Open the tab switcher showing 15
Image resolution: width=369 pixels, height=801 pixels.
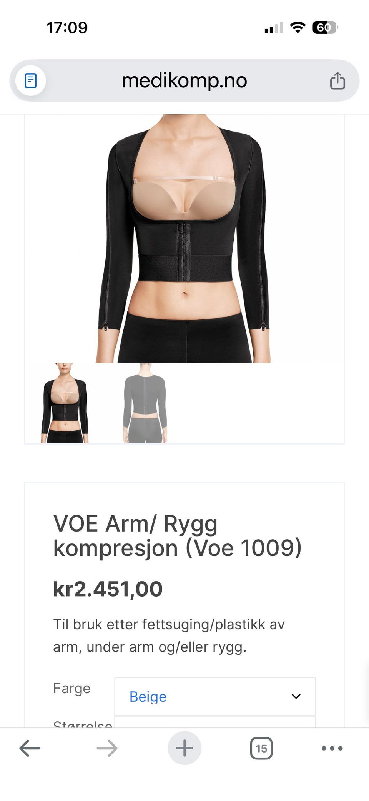pyautogui.click(x=261, y=748)
